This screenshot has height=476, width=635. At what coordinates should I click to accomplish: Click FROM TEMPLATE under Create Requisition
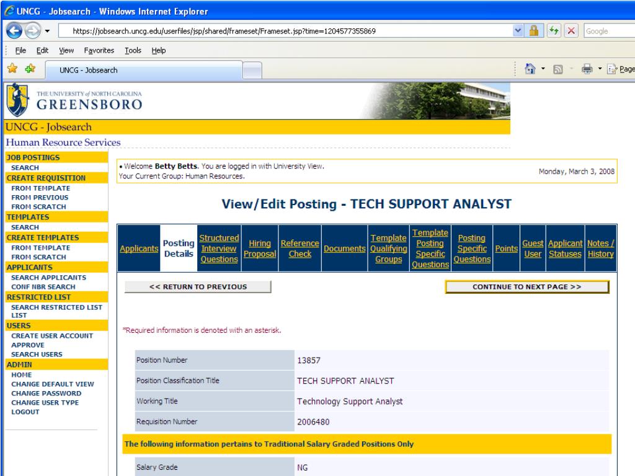tap(40, 188)
